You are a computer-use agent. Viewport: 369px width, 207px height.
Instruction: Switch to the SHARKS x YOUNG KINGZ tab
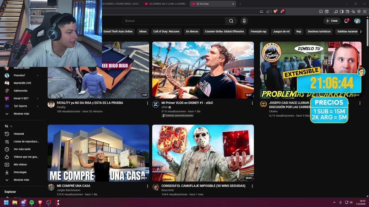121,4
